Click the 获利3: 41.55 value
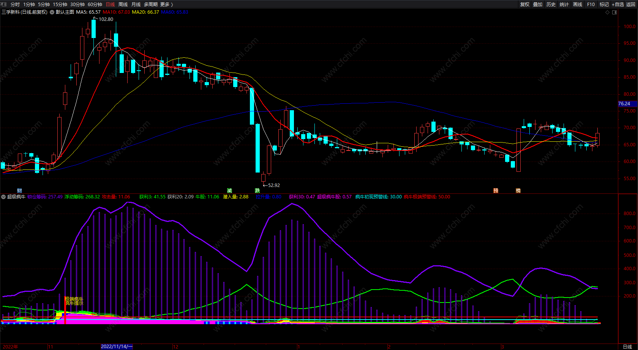Image resolution: width=638 pixels, height=350 pixels. pos(152,197)
